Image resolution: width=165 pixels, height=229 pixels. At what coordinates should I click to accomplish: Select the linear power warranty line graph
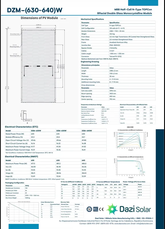[x=23, y=212]
